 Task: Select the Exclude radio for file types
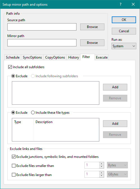click(13, 113)
